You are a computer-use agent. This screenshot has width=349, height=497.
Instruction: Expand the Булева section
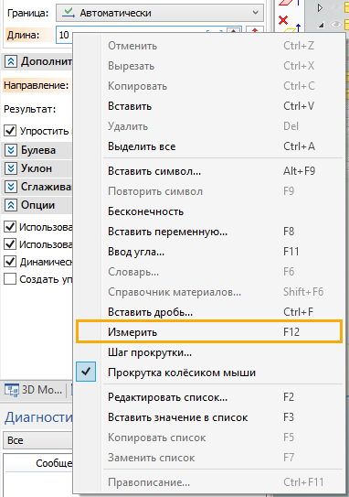[11, 150]
